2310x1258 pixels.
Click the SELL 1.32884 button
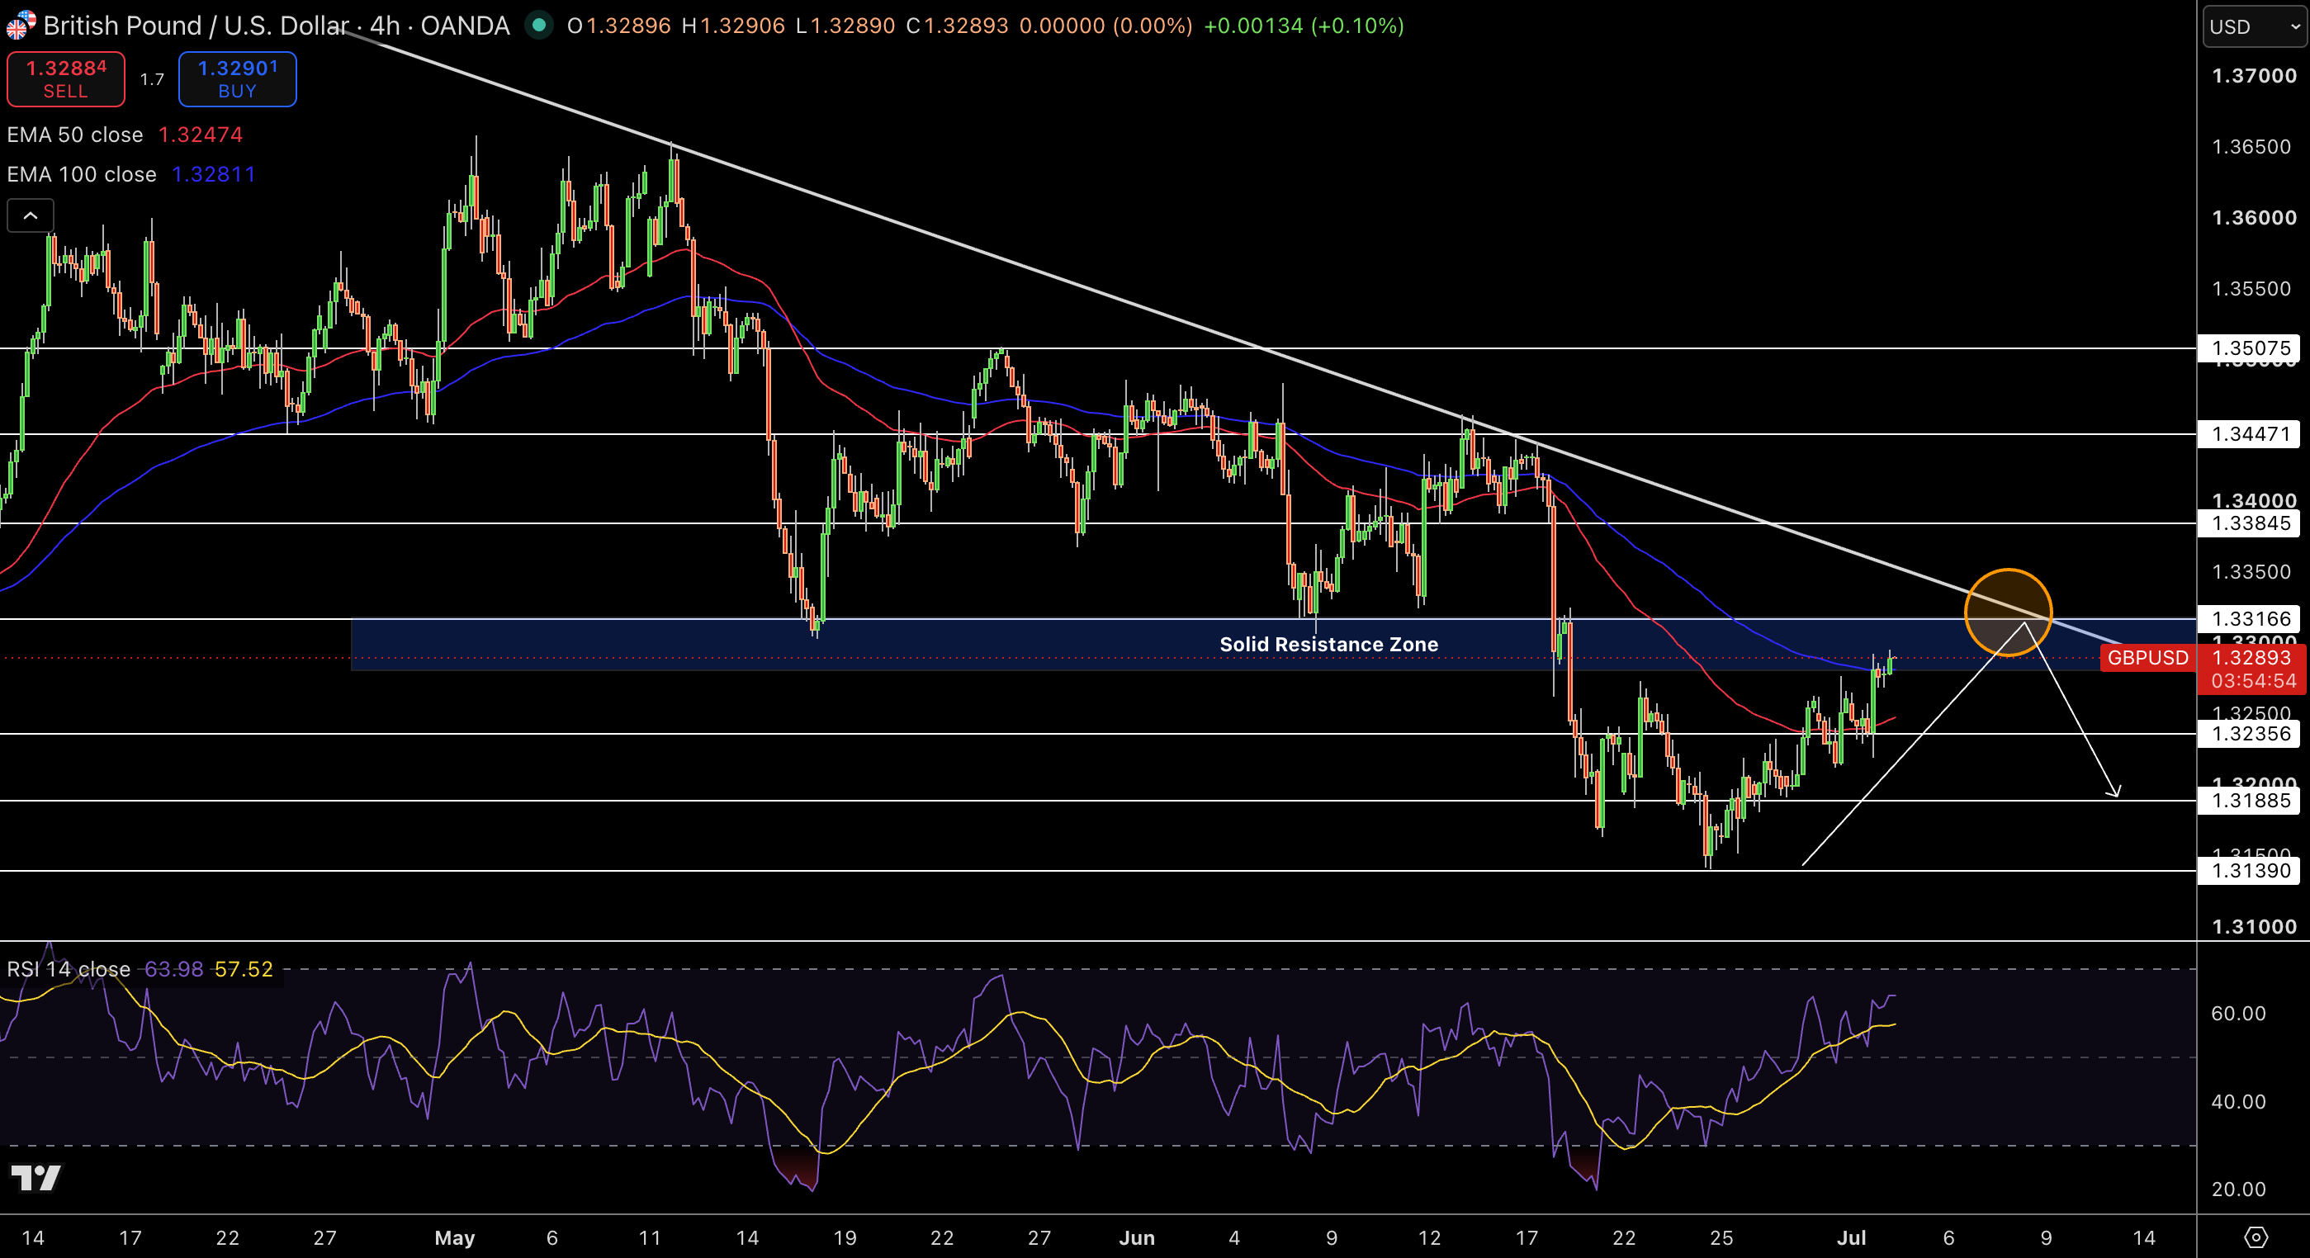(x=65, y=79)
